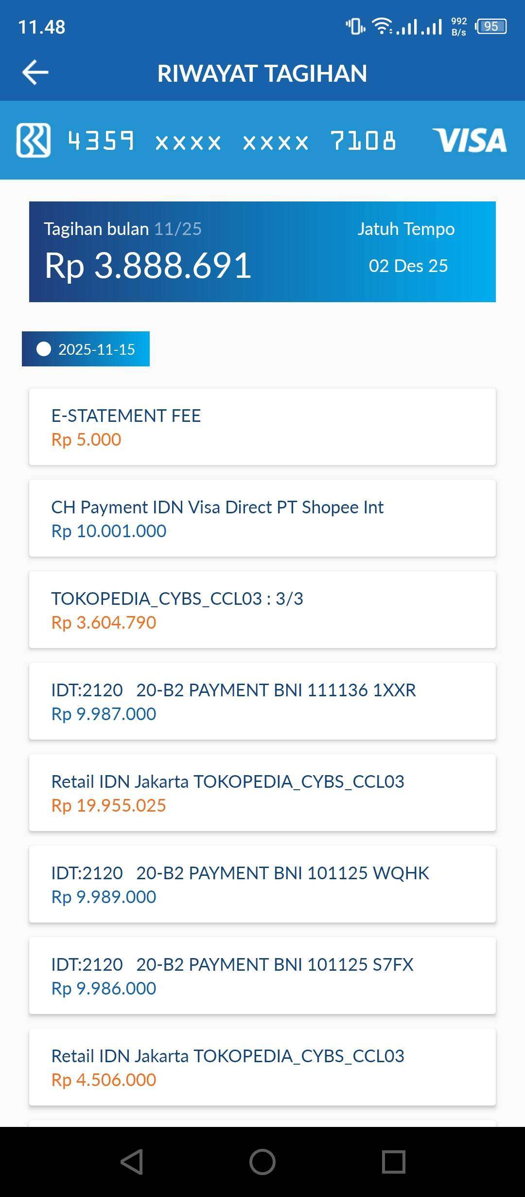Open TOKOPEDIA_CYBS_CCL03 : 3/3 installment entry

262,610
